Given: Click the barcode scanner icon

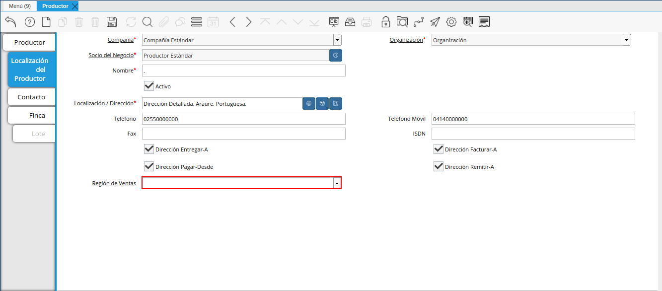Looking at the screenshot, I should click(x=468, y=22).
